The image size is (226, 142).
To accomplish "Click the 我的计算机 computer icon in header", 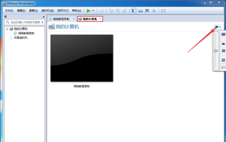I will [52, 27].
